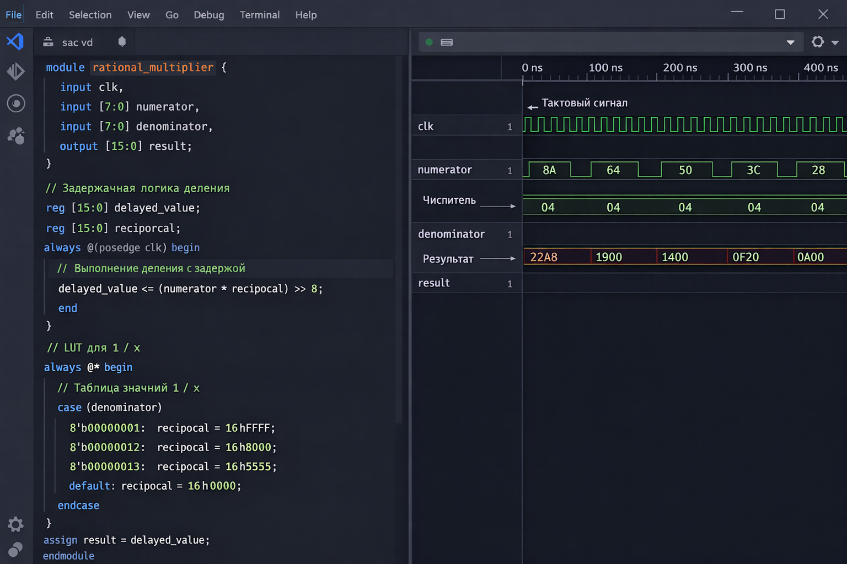This screenshot has height=564, width=847.
Task: Open the accounts icon in activity bar
Action: tap(15, 135)
